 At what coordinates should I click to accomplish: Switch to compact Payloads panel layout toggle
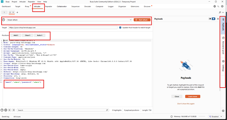(x=210, y=19)
